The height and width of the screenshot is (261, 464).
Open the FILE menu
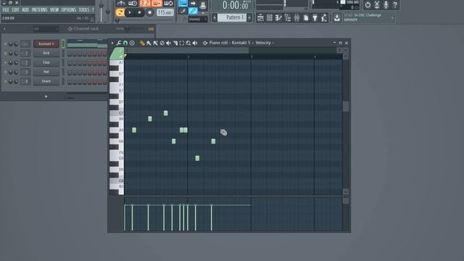click(6, 10)
